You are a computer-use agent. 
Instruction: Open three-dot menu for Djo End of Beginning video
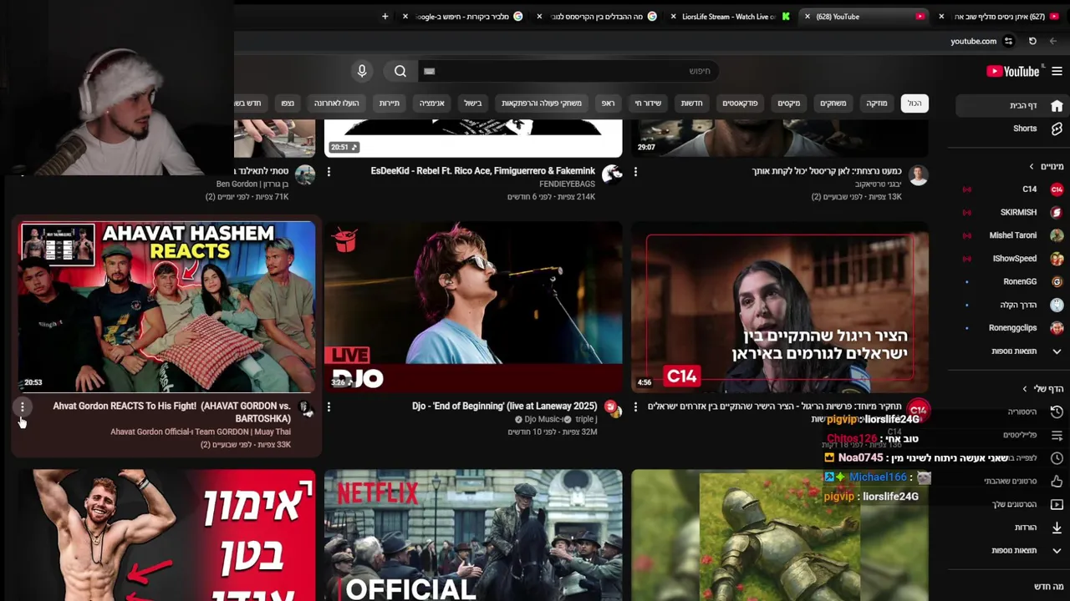(x=329, y=407)
